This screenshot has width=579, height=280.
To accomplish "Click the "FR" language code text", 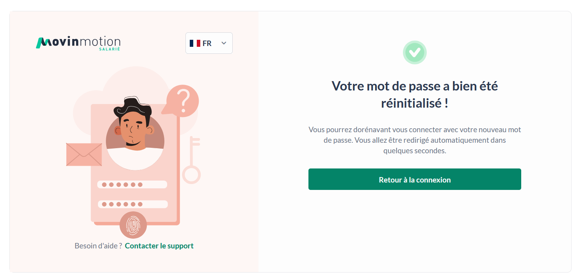I will point(207,43).
